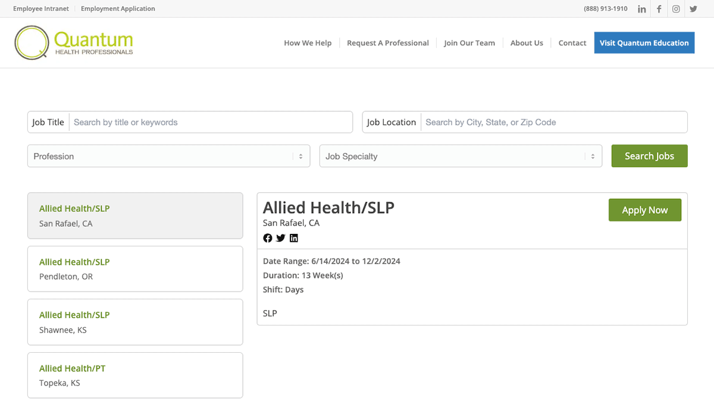Call the (888) 913-1910 phone number
This screenshot has height=404, width=714.
click(605, 8)
